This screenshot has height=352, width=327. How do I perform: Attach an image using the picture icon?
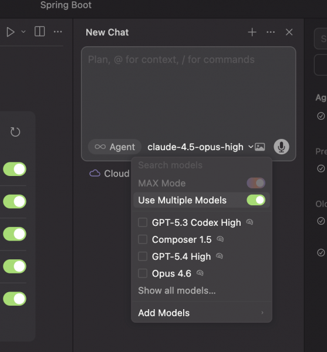[260, 147]
